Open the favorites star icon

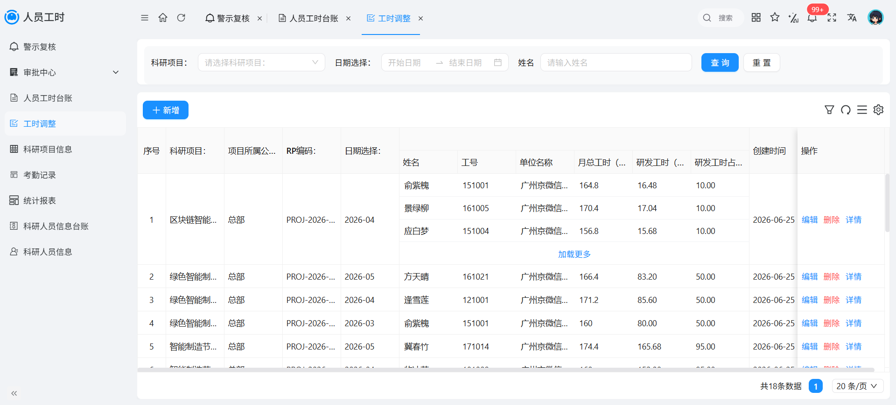(x=775, y=18)
